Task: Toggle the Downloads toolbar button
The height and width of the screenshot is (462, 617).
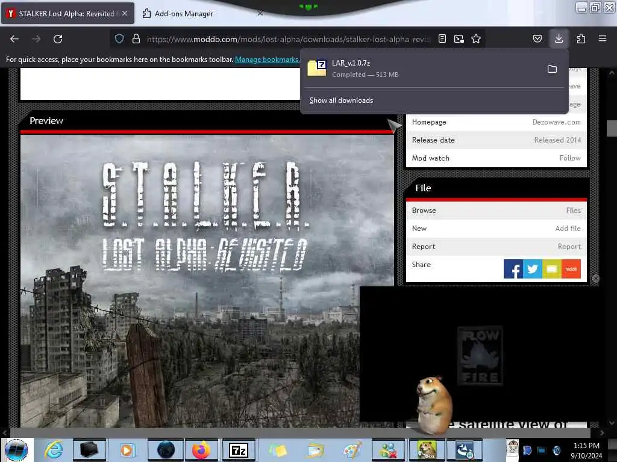Action: point(559,38)
